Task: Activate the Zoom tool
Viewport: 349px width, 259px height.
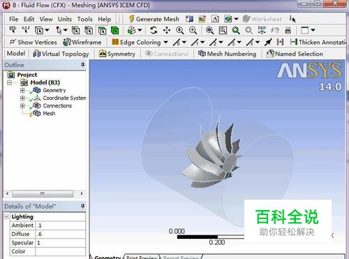Action: [179, 30]
